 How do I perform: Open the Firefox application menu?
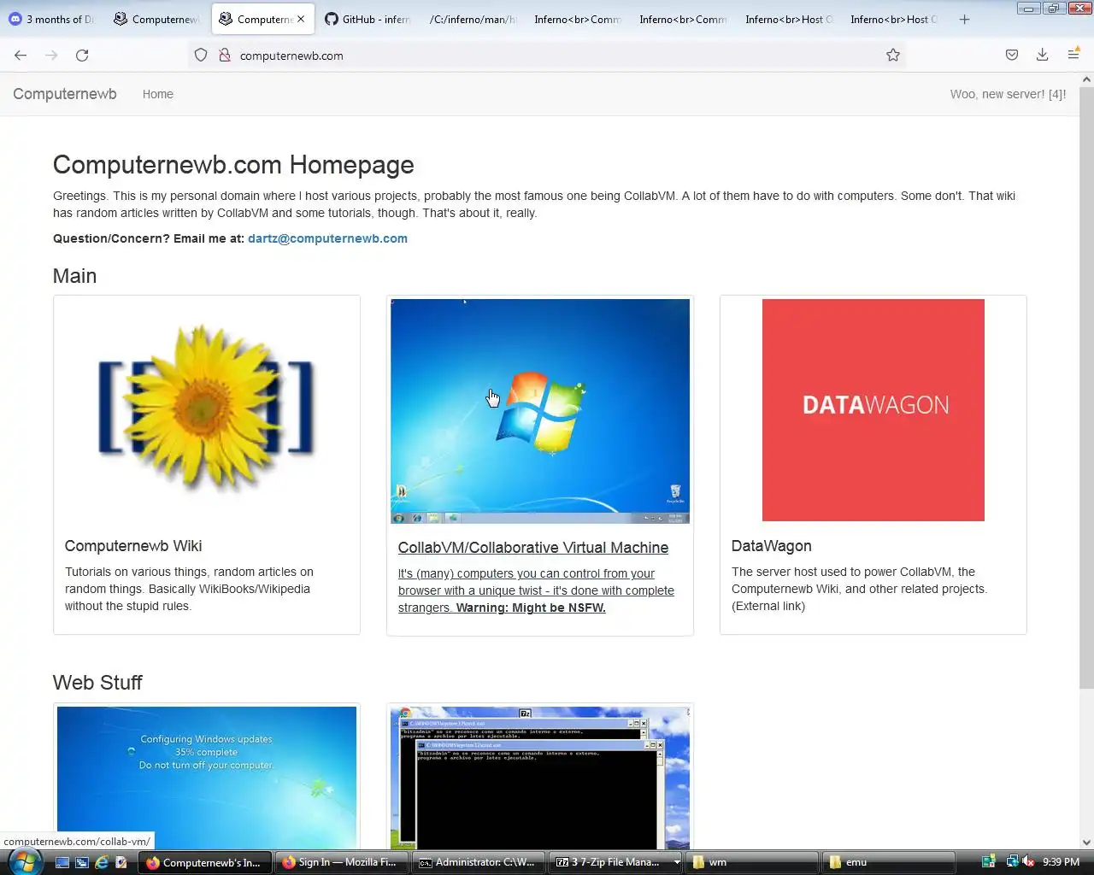[1073, 56]
